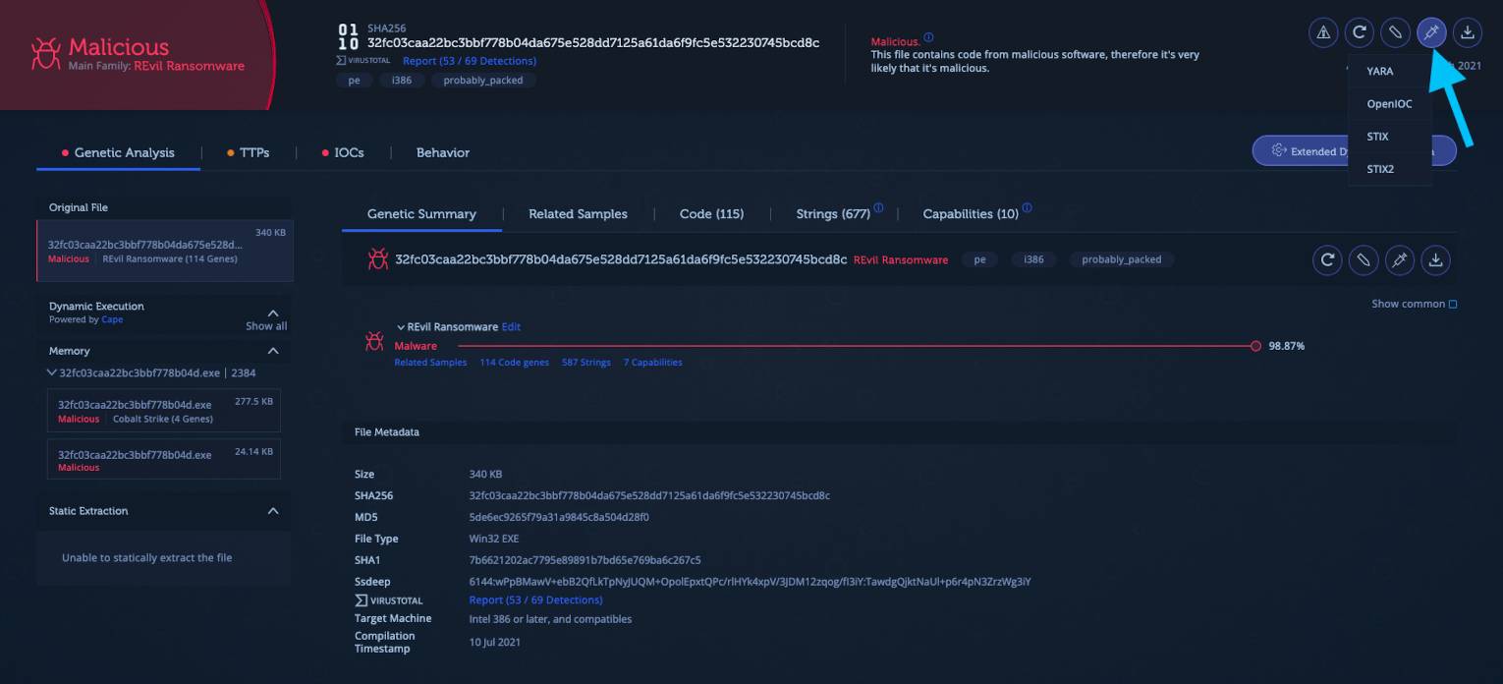Open the 7 Capabilities link
This screenshot has height=684, width=1503.
pyautogui.click(x=652, y=363)
